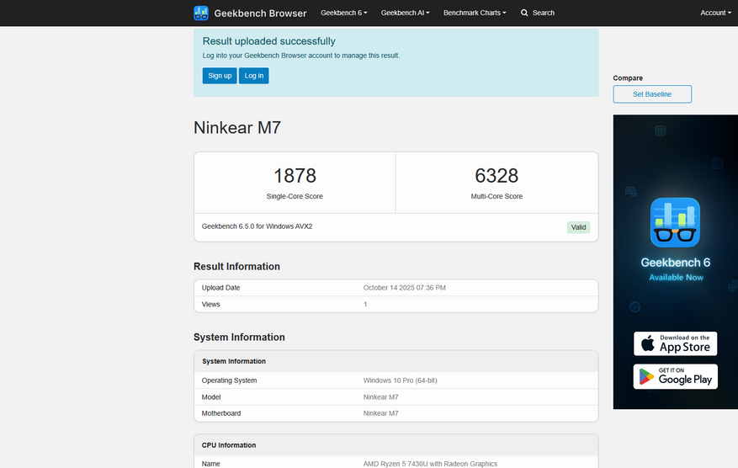Open the Get it on Google Play badge
The height and width of the screenshot is (468, 738).
675,376
